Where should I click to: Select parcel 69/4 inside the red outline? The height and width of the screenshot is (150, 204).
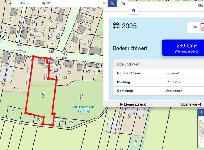pos(43,95)
